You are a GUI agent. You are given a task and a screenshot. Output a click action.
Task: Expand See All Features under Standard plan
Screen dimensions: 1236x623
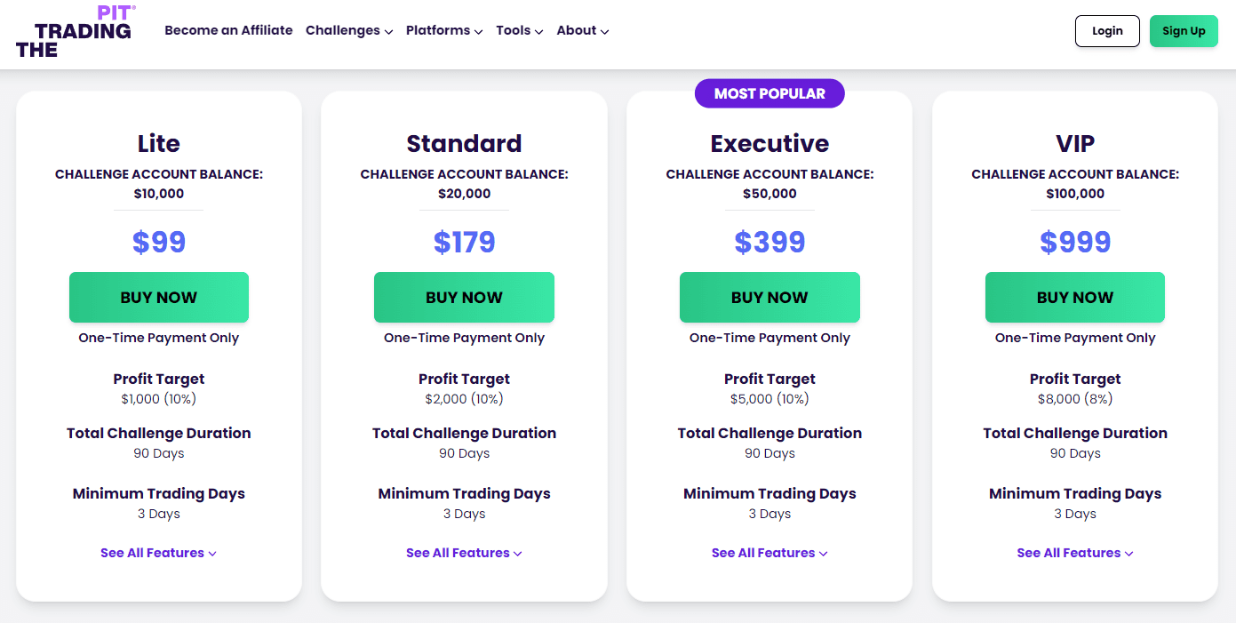click(464, 552)
